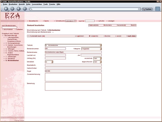Click the Karton/Ordner field

(x=73, y=68)
